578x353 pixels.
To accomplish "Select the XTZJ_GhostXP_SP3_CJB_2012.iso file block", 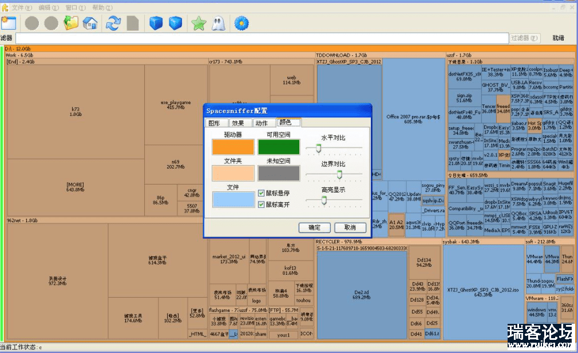I will tap(483, 292).
